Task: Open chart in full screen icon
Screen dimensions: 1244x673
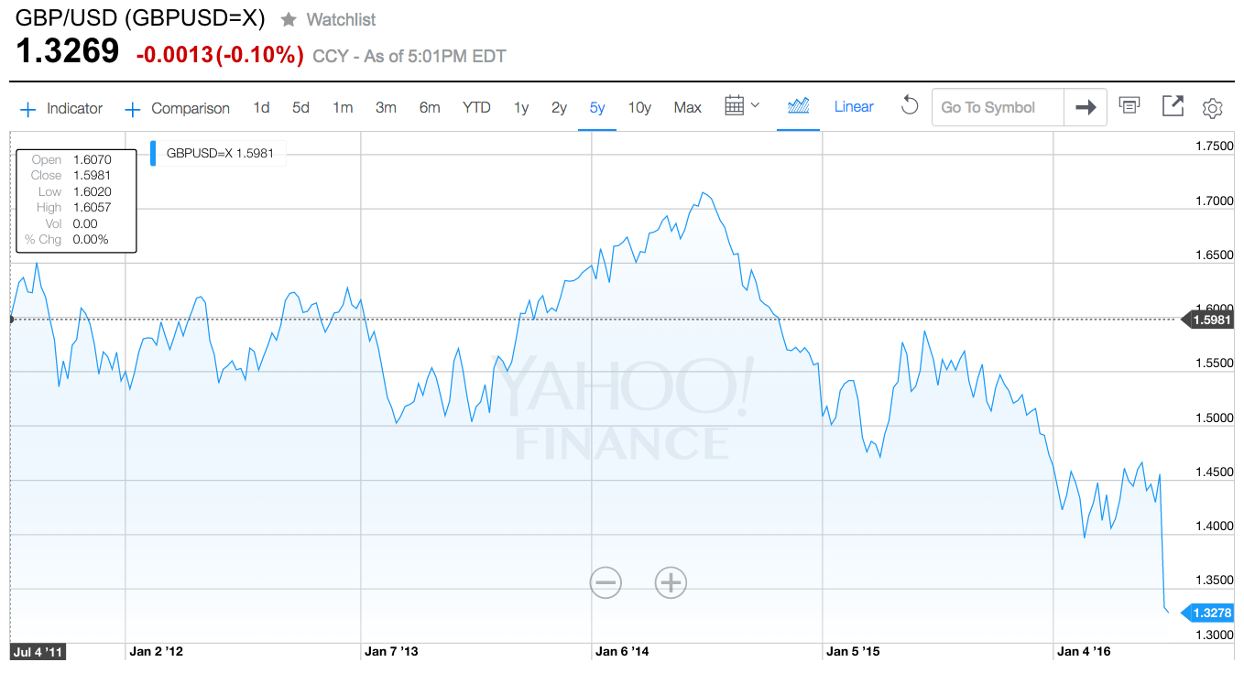Action: pos(1173,106)
